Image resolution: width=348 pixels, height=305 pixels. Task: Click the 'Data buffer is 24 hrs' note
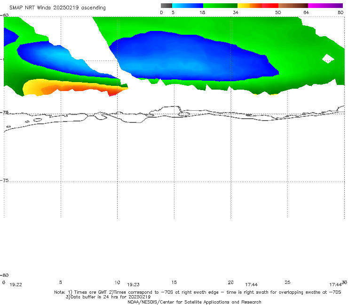[x=108, y=297]
